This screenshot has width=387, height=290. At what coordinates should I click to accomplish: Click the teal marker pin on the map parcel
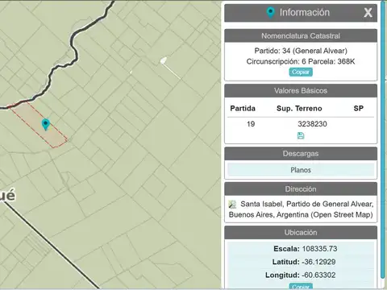click(46, 125)
